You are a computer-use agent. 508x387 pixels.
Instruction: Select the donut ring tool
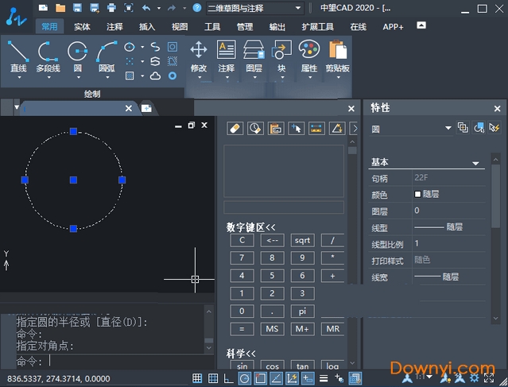pyautogui.click(x=173, y=75)
